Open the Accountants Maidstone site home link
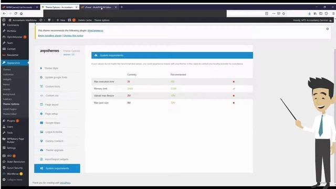 pos(23,20)
